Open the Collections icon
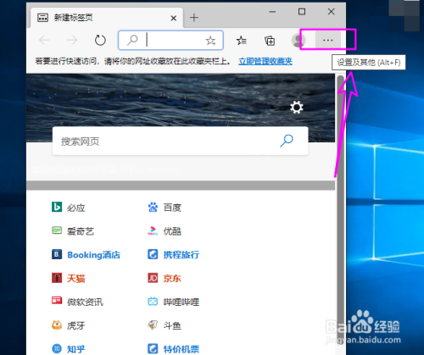The image size is (424, 355). tap(270, 41)
